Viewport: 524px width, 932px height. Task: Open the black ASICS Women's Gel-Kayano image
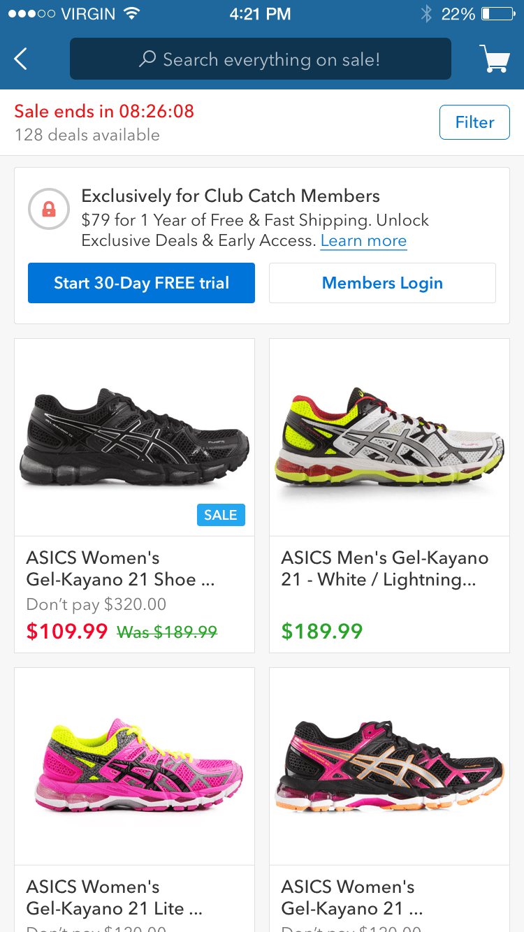point(134,437)
